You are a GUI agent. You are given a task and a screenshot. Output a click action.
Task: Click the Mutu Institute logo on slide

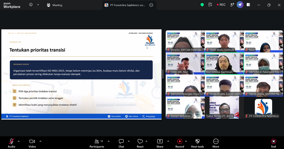pyautogui.click(x=150, y=40)
